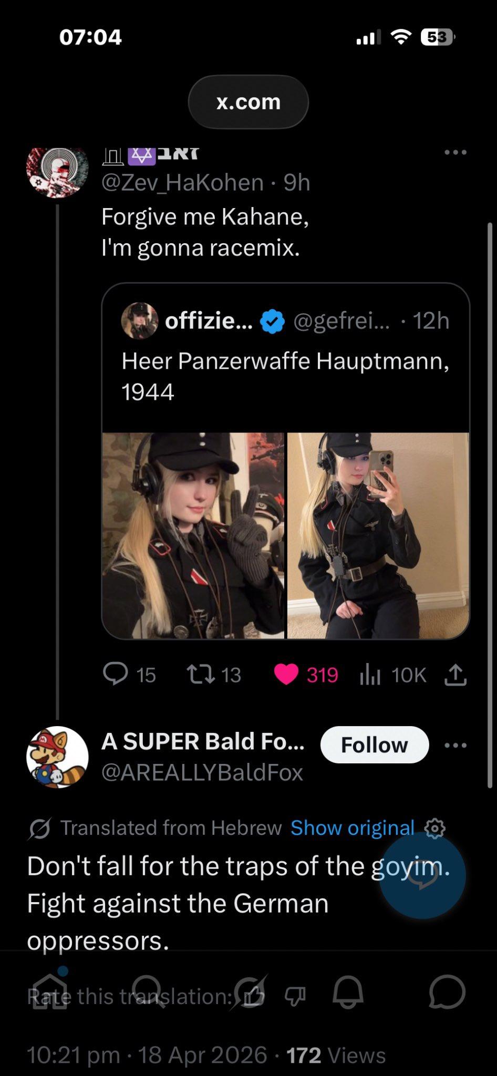
Task: Tap Show original translation link
Action: pyautogui.click(x=353, y=828)
